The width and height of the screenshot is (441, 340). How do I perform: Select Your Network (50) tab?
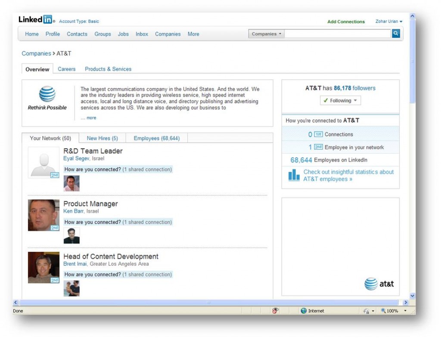(50, 138)
